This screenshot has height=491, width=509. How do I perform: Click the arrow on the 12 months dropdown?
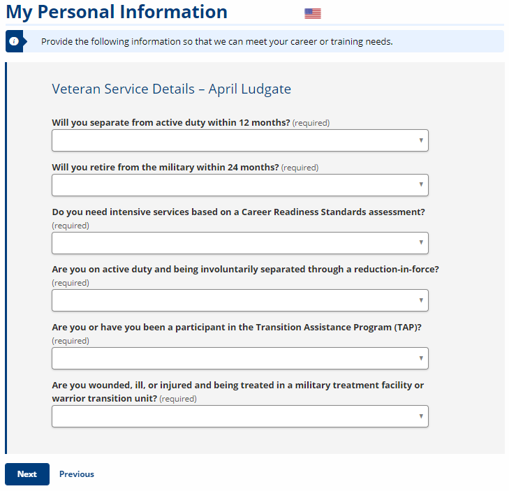[x=421, y=140]
